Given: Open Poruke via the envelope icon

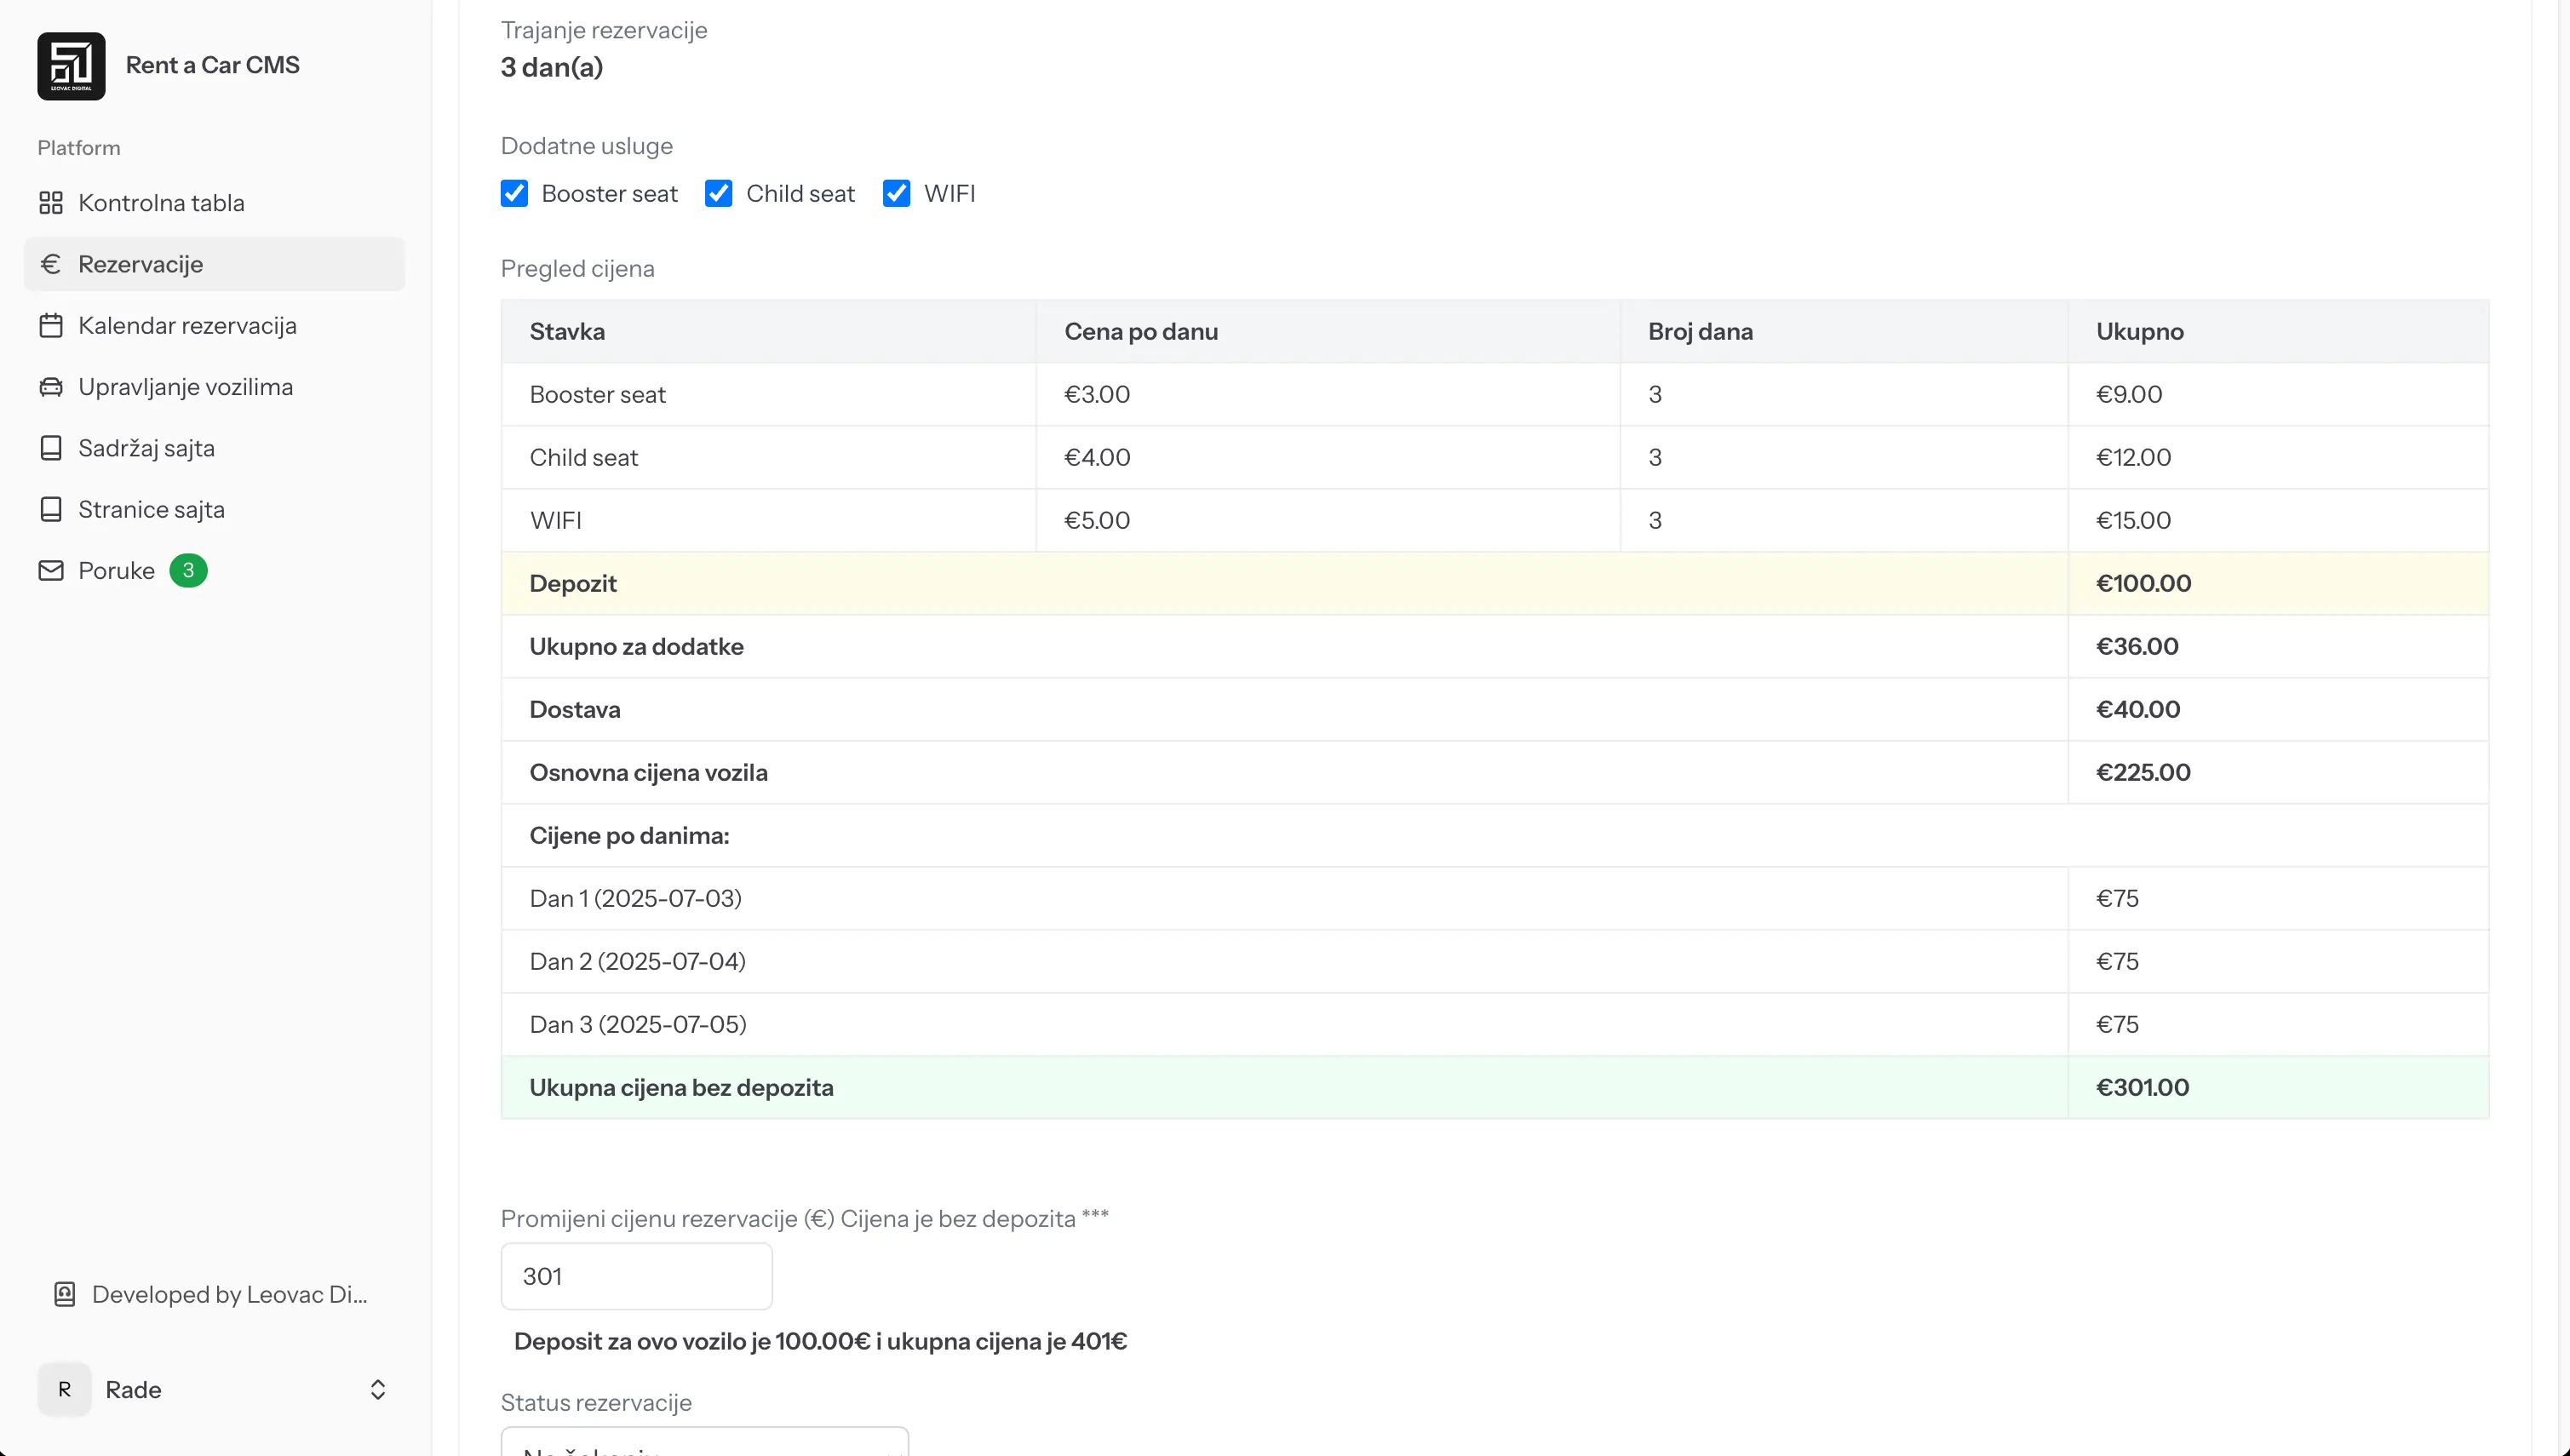Looking at the screenshot, I should click(x=51, y=570).
